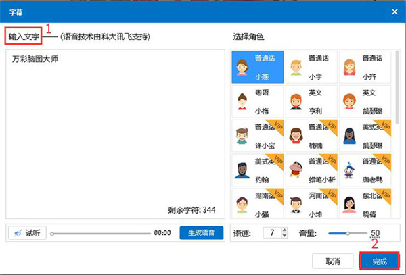Viewport: 406px width, 275px height.
Task: Select the 约翰 American English avatar
Action: 258,170
